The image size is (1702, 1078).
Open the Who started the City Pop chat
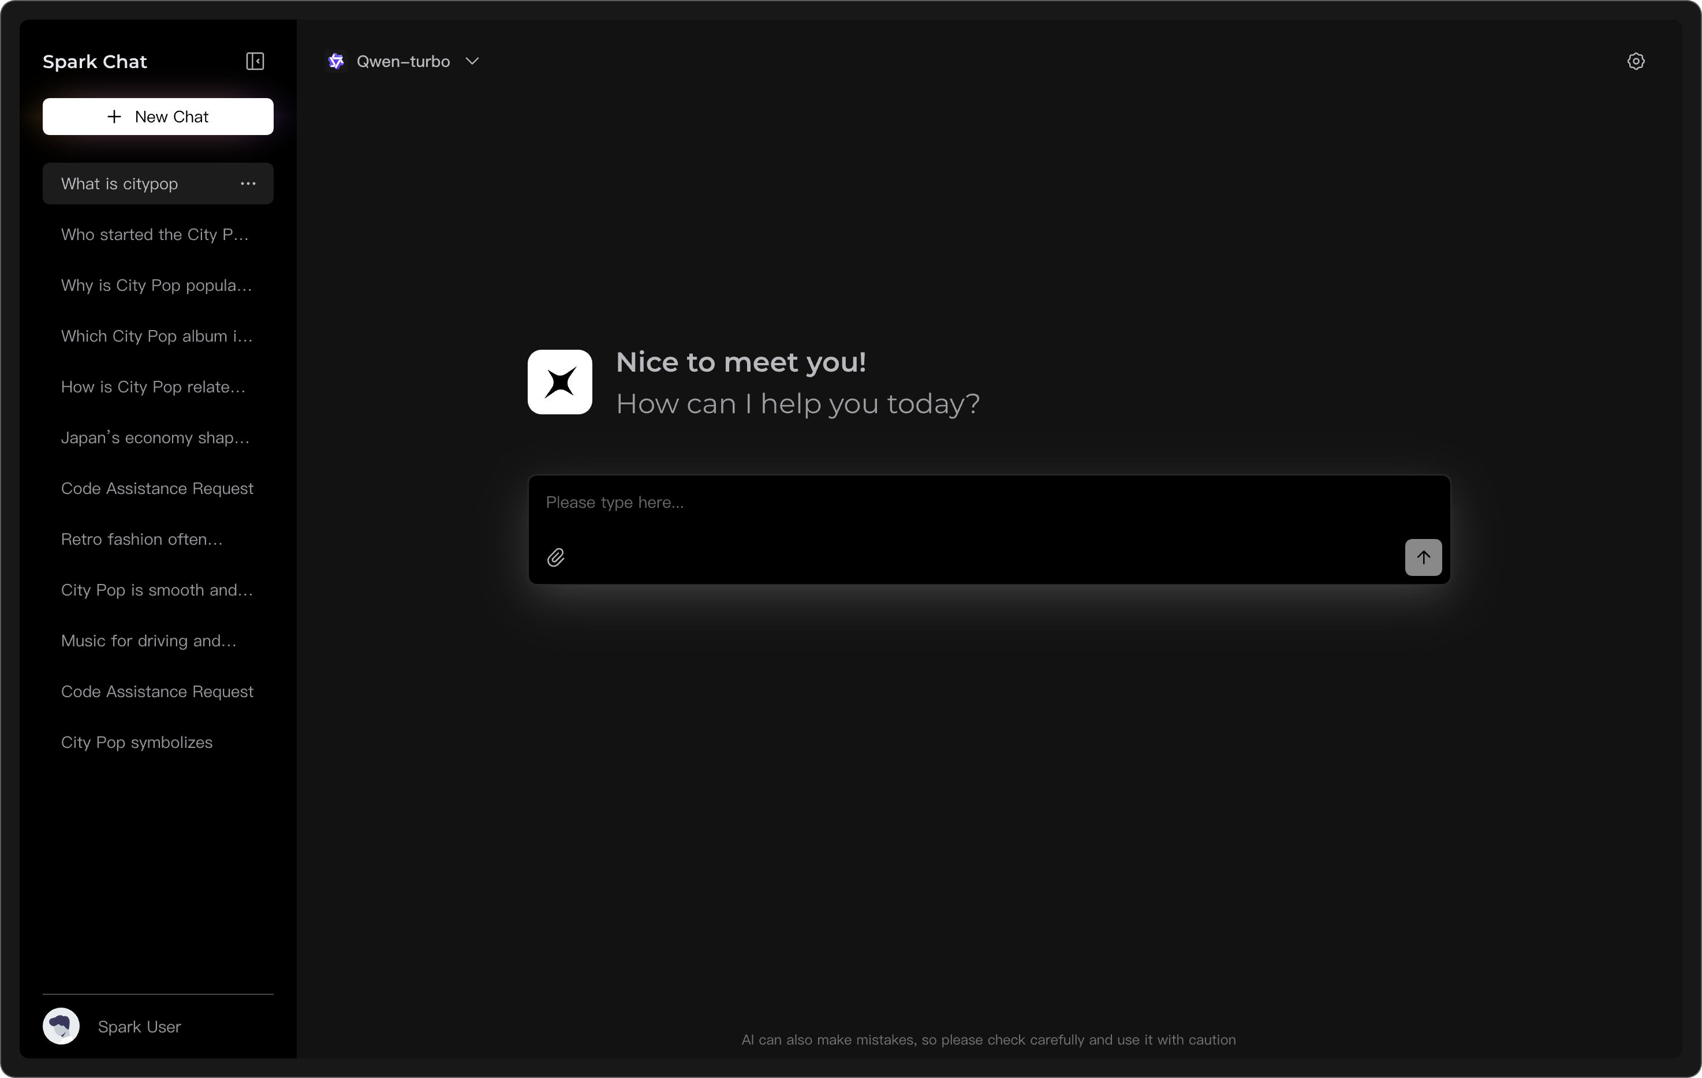point(155,234)
